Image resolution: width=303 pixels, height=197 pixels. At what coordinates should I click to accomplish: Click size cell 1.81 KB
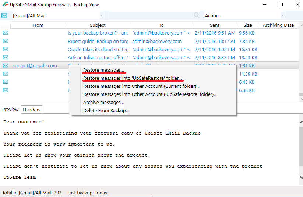pos(247,65)
